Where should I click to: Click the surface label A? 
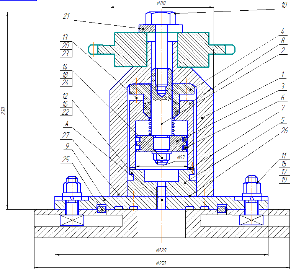point(66,124)
